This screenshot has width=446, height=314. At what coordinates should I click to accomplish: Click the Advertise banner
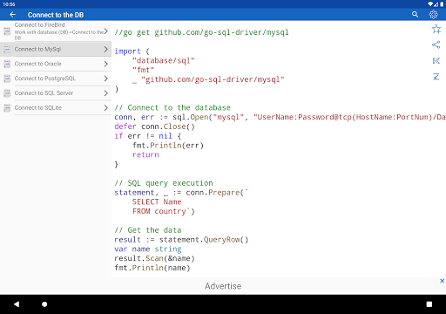tap(223, 286)
